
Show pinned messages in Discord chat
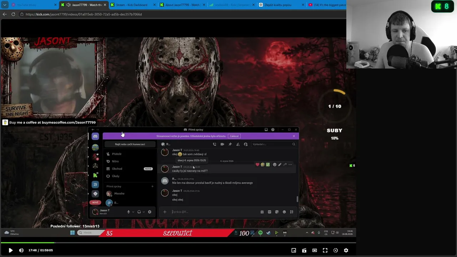point(230,144)
